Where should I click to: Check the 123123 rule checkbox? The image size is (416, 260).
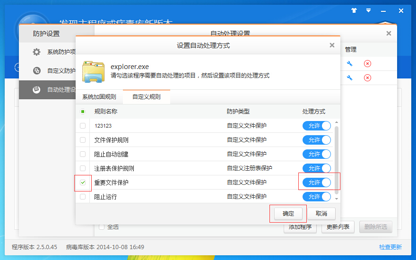(83, 126)
